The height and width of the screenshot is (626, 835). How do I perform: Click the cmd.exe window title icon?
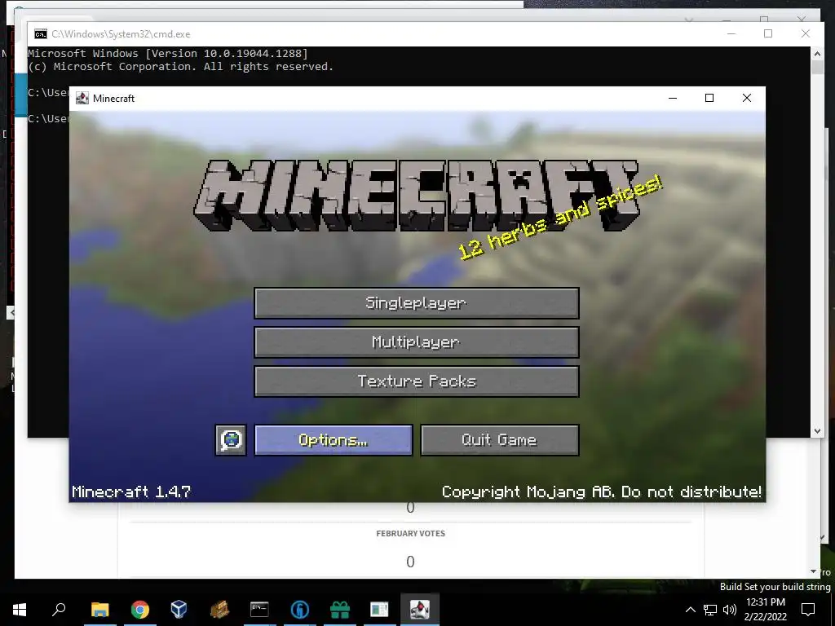tap(41, 34)
